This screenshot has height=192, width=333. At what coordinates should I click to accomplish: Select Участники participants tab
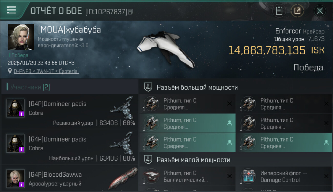click(30, 87)
